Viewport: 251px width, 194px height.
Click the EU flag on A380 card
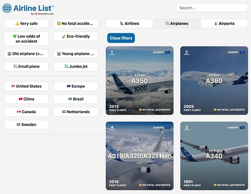point(242,52)
